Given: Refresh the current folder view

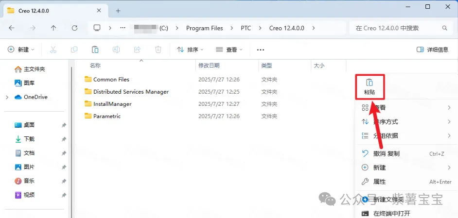Looking at the screenshot, I should click(74, 28).
